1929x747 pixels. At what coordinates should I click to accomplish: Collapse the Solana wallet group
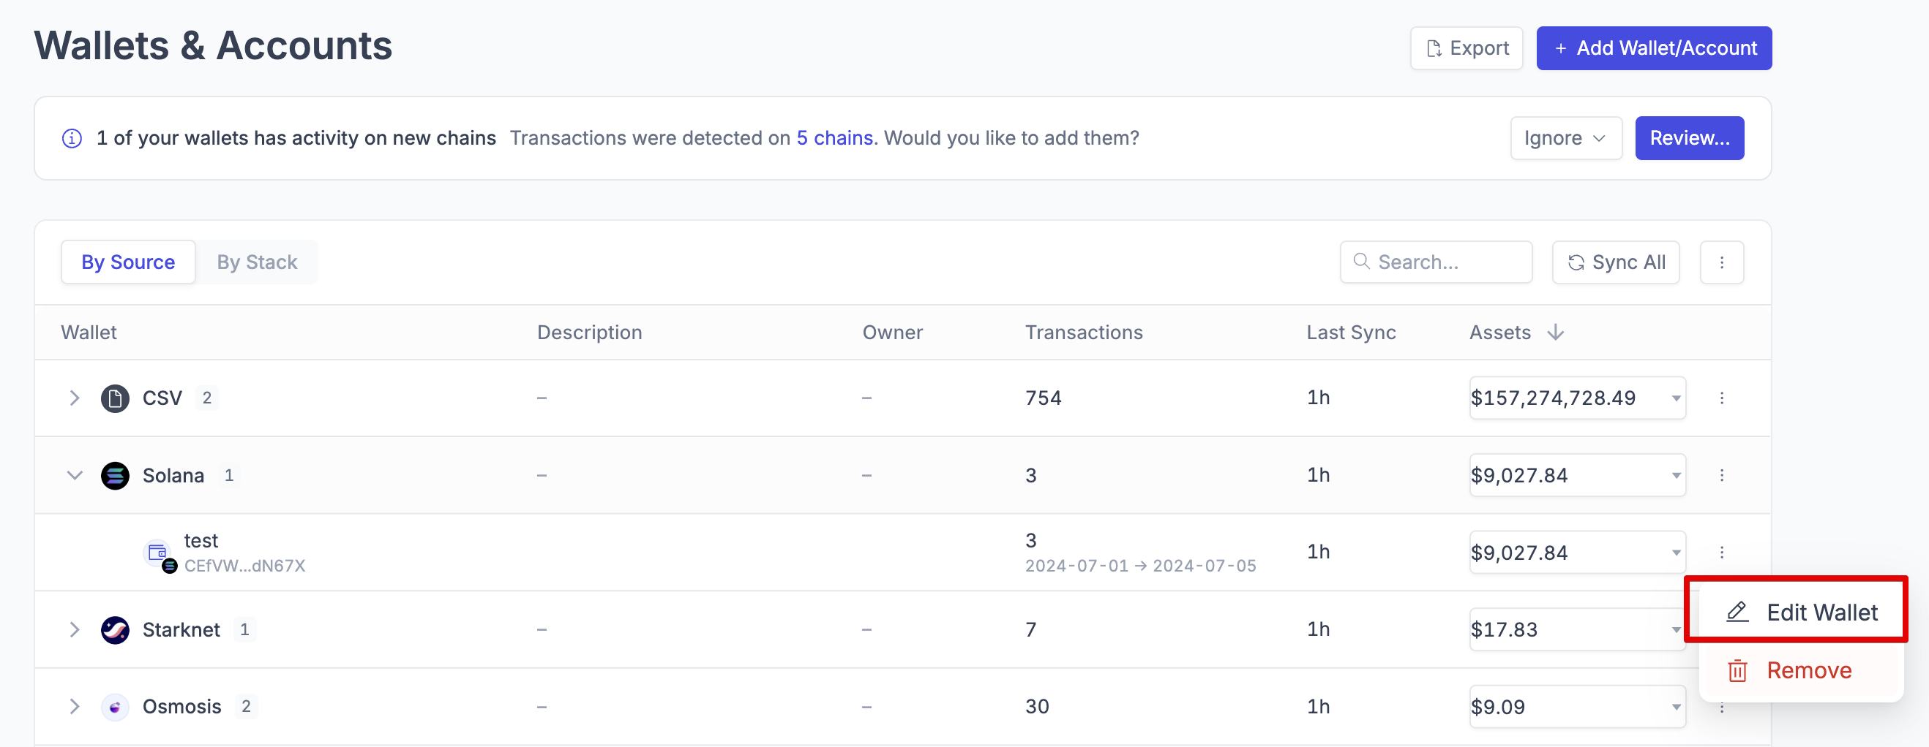(74, 476)
